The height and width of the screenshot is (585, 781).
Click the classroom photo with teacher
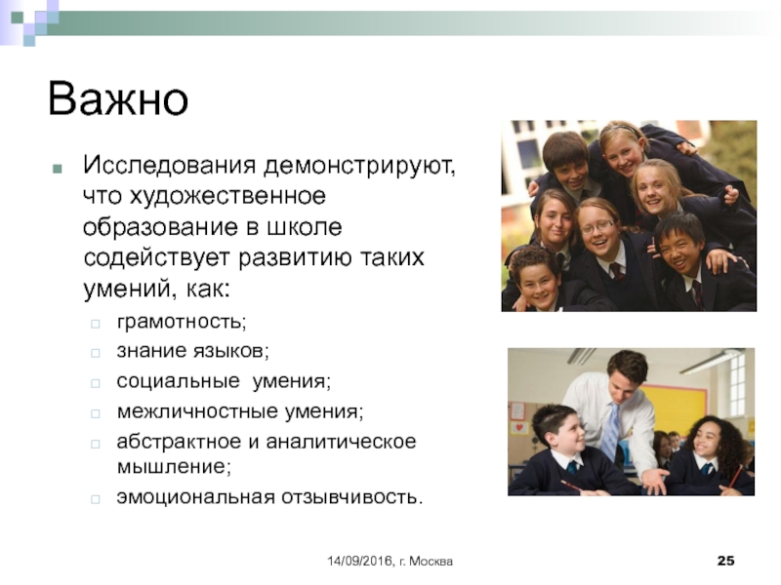click(631, 422)
